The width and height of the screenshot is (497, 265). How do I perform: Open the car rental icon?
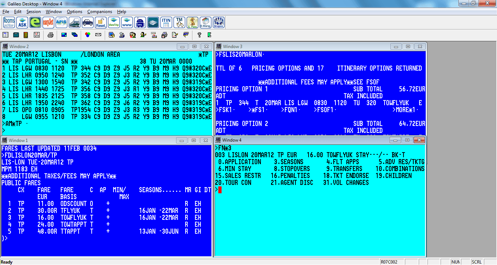(88, 23)
